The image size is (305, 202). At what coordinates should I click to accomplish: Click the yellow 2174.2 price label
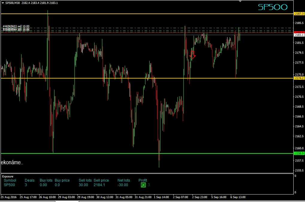click(x=299, y=78)
